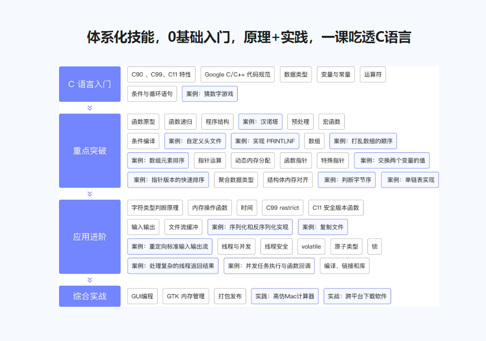Select the 线程与并发 topic
This screenshot has height=341, width=486.
pos(236,246)
